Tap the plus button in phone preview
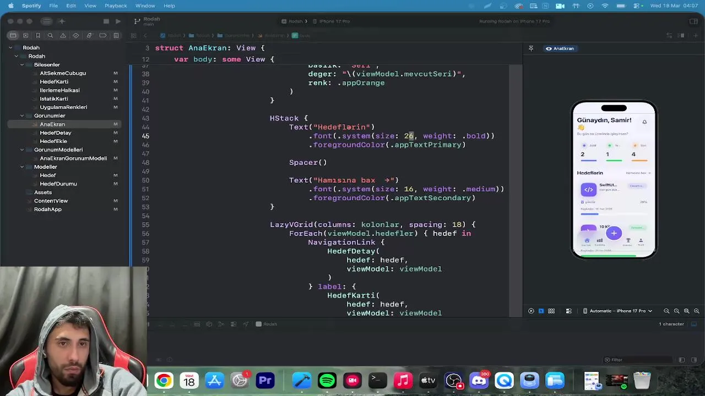 pos(614,233)
